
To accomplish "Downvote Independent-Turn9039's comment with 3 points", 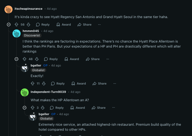I will 43,108.
